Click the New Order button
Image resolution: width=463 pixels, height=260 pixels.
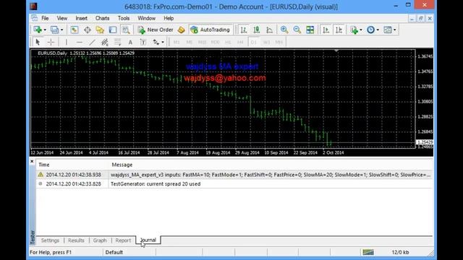tap(156, 30)
